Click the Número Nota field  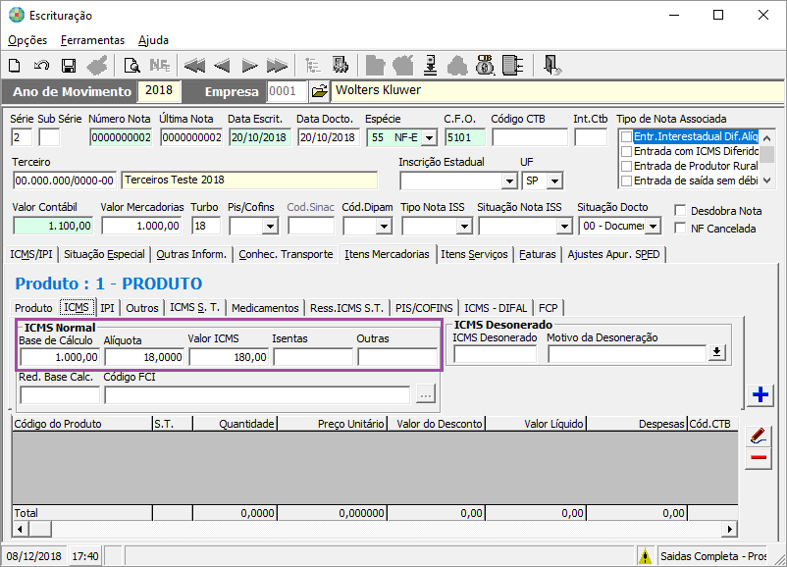click(121, 137)
